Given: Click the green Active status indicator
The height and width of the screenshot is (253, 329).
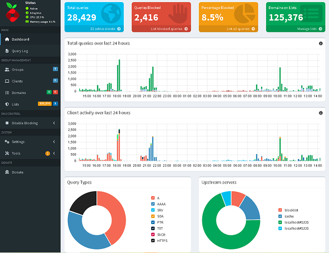Looking at the screenshot, I should click(x=27, y=9).
